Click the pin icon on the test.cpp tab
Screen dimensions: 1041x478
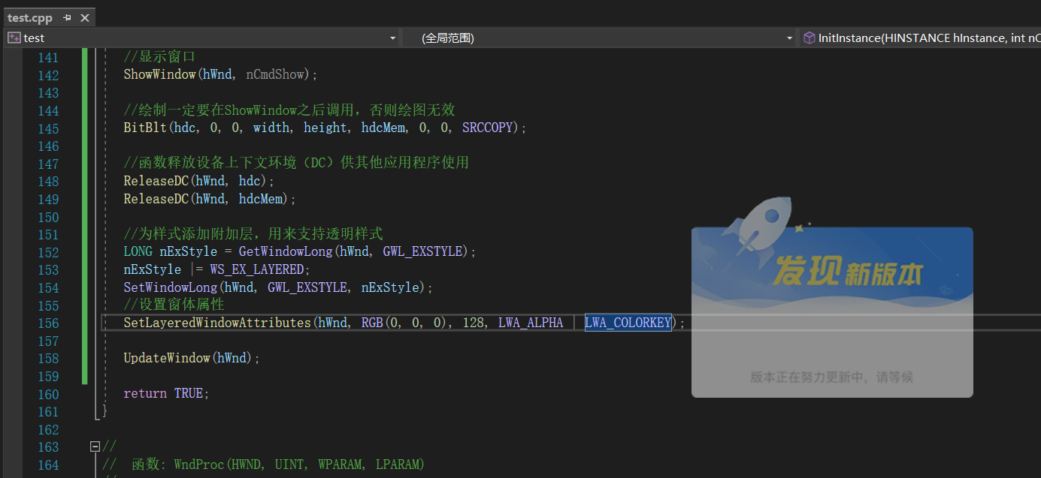67,17
